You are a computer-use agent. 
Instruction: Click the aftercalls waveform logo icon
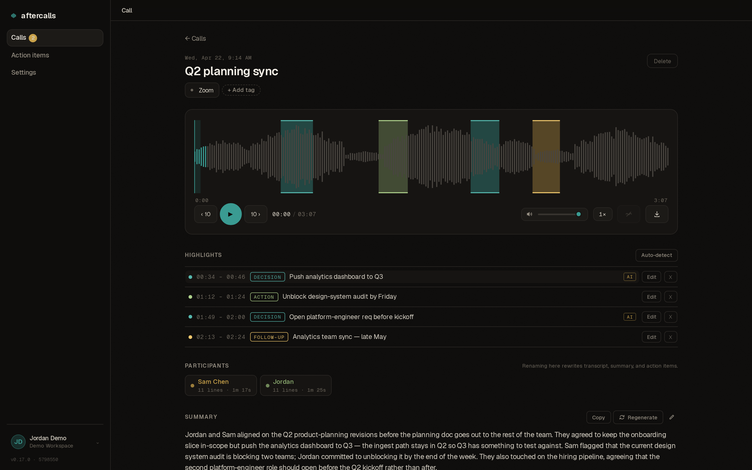click(14, 16)
